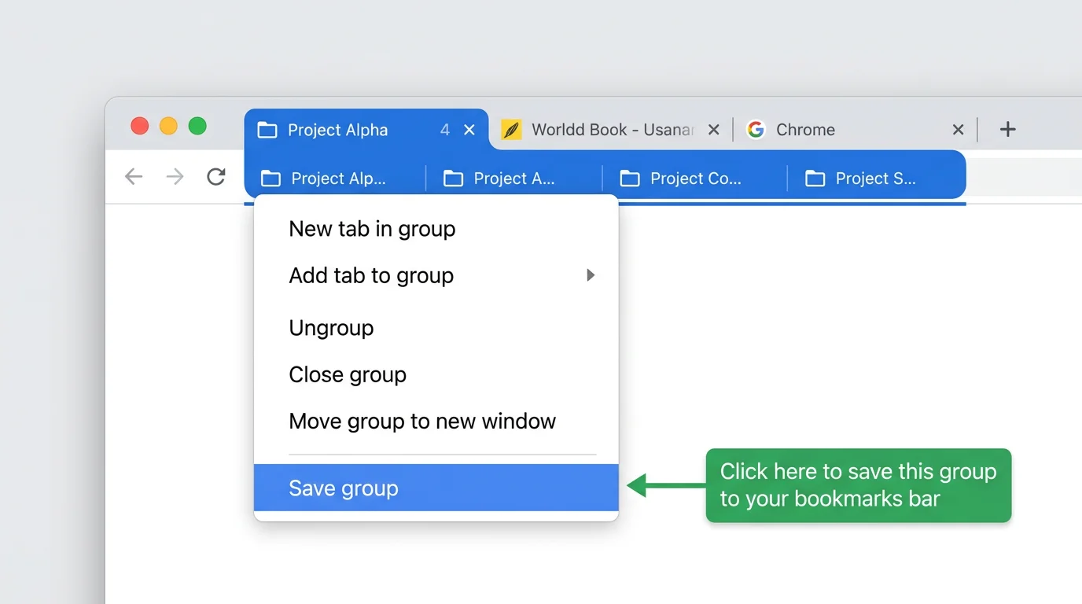Click the Project S... folder icon

[x=813, y=179]
